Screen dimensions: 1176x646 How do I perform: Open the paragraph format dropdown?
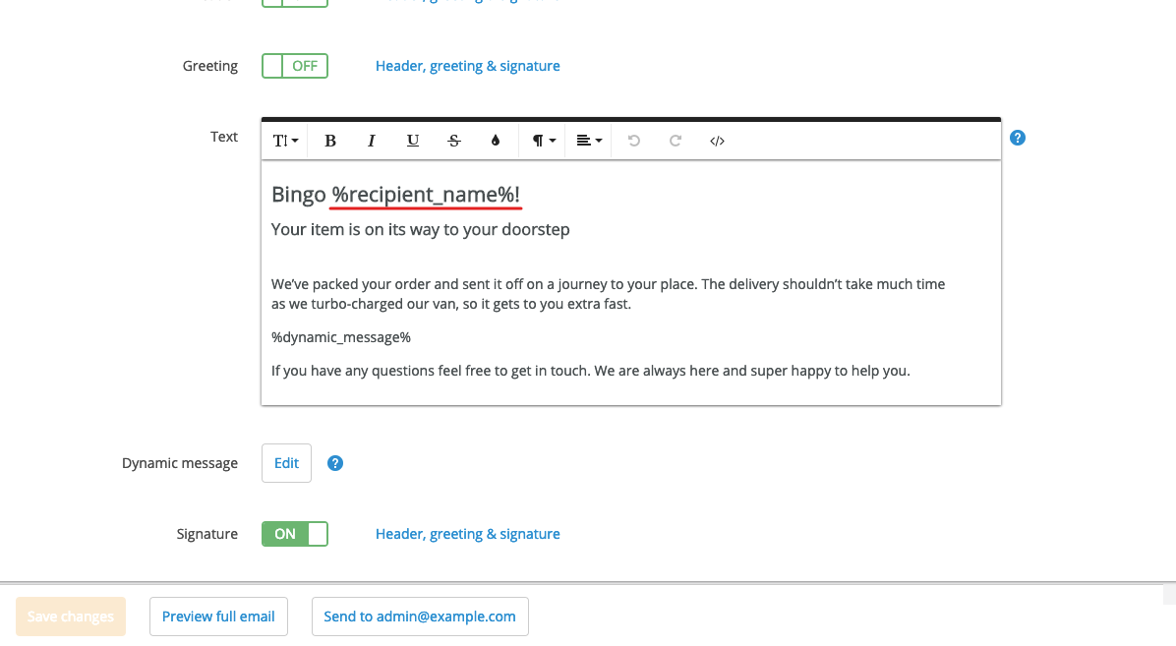pos(544,141)
